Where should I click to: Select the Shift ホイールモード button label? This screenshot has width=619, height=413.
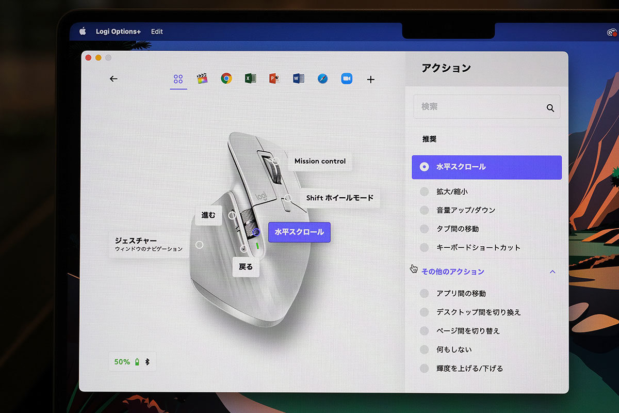(339, 198)
